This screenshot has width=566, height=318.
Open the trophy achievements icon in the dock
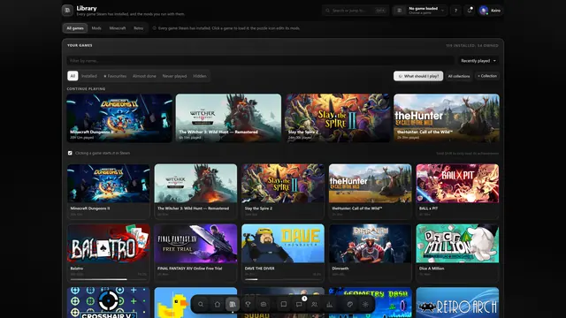coord(248,304)
